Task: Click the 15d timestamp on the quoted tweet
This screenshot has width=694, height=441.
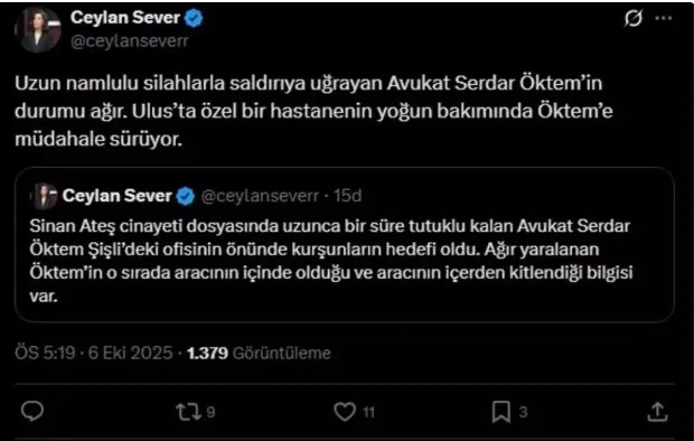Action: (x=348, y=196)
